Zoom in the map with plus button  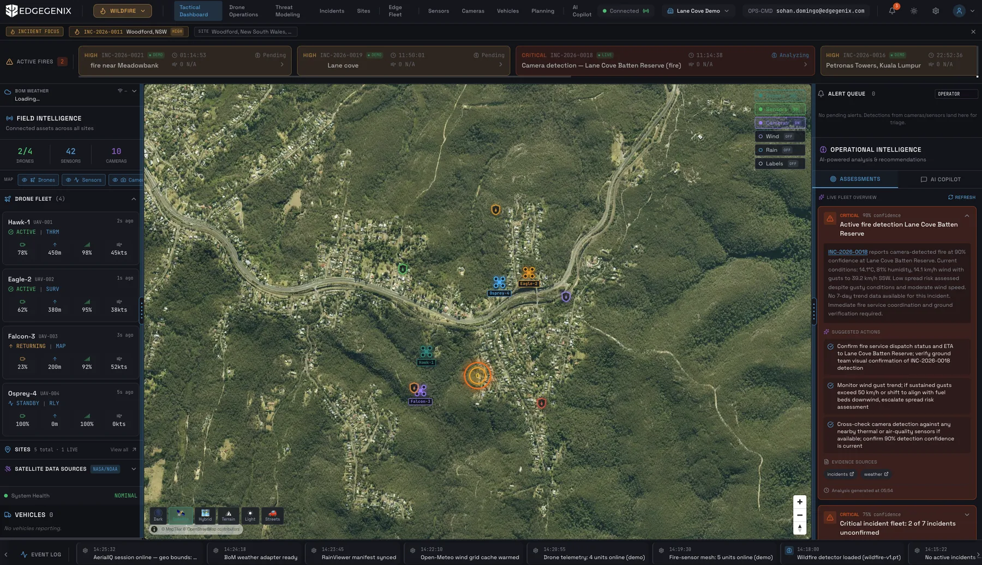[x=800, y=502]
